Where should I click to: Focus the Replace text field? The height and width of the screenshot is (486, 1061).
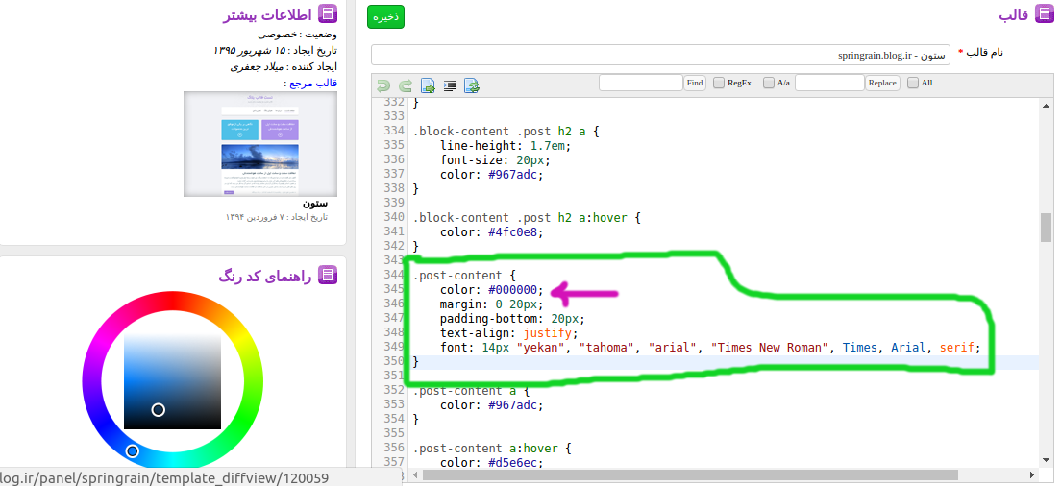point(829,83)
